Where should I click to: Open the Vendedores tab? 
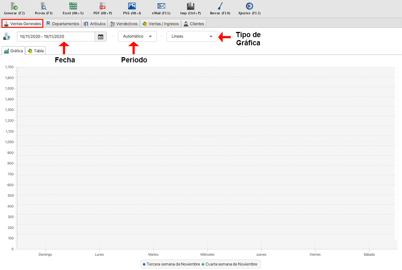point(124,24)
